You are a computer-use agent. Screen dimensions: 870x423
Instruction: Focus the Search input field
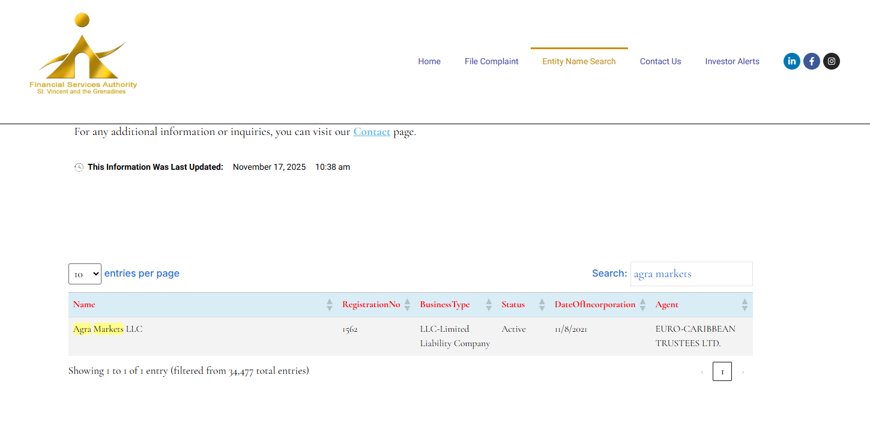click(691, 274)
